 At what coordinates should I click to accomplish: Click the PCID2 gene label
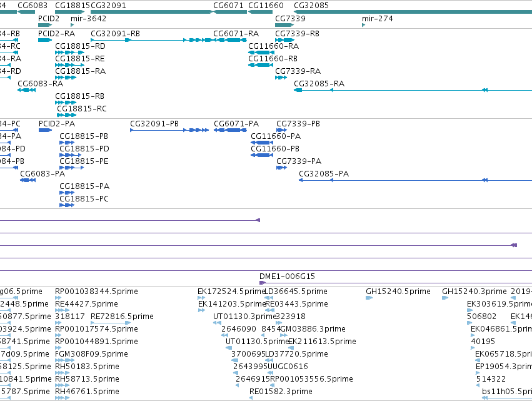click(49, 18)
